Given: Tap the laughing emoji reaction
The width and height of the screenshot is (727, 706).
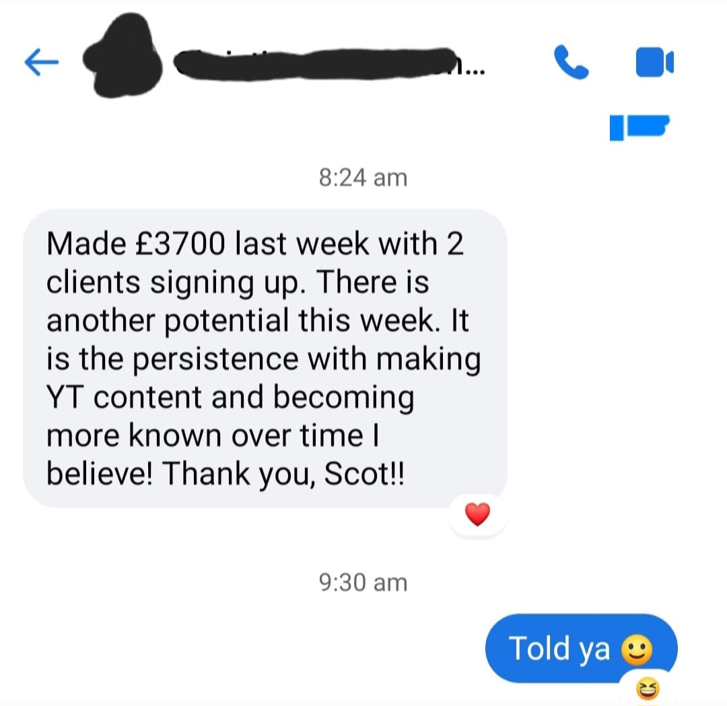Looking at the screenshot, I should pos(648,689).
